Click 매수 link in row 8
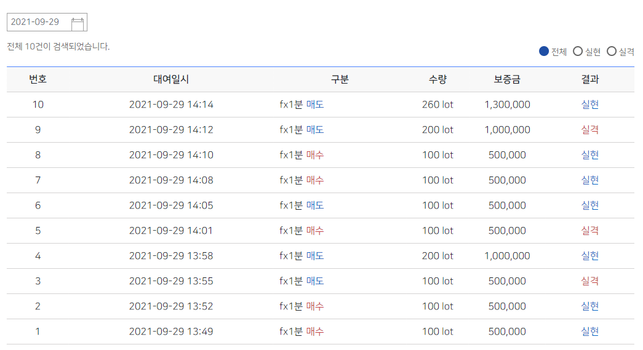The image size is (643, 350). [315, 155]
